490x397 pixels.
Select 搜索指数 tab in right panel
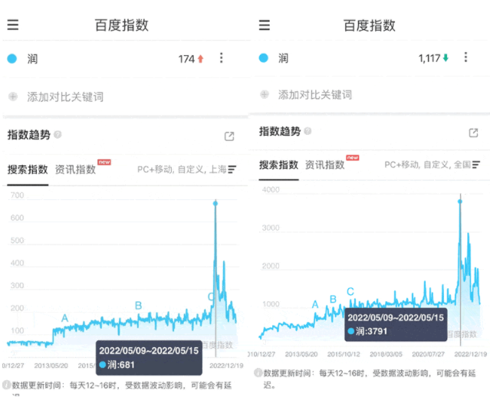(x=278, y=165)
